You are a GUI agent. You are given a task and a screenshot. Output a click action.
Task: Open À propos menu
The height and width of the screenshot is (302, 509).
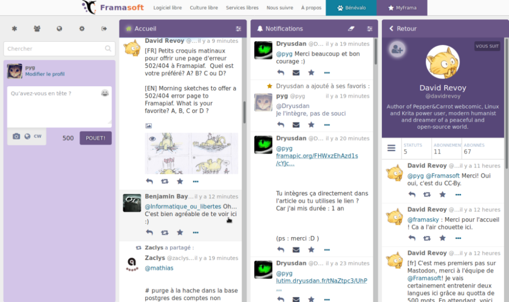click(311, 8)
